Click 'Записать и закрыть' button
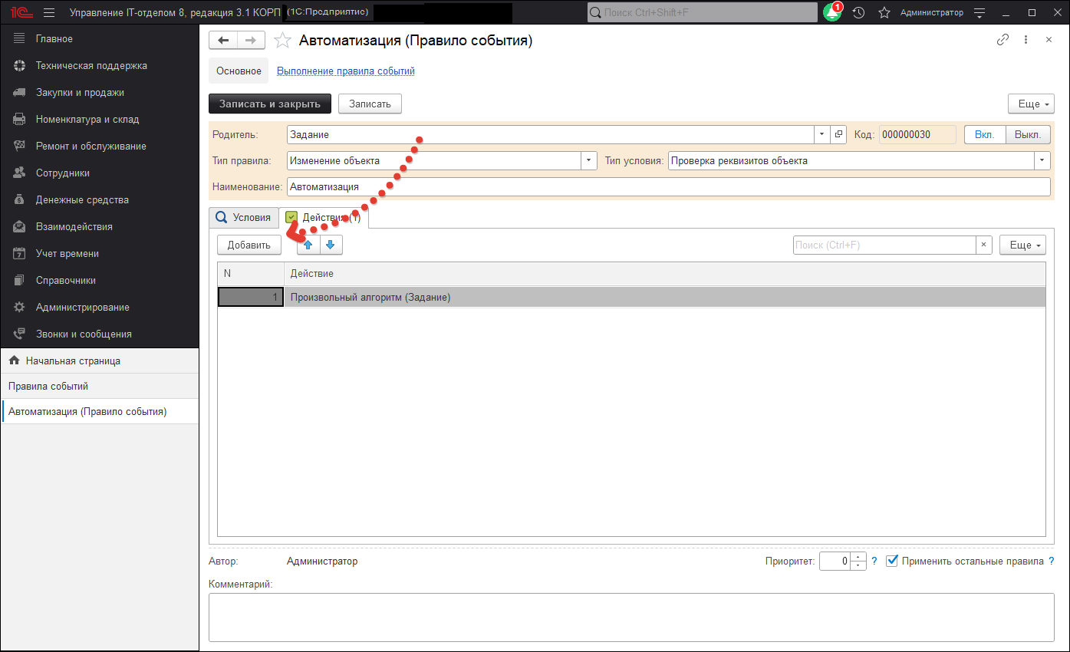Viewport: 1070px width, 652px height. coord(269,104)
